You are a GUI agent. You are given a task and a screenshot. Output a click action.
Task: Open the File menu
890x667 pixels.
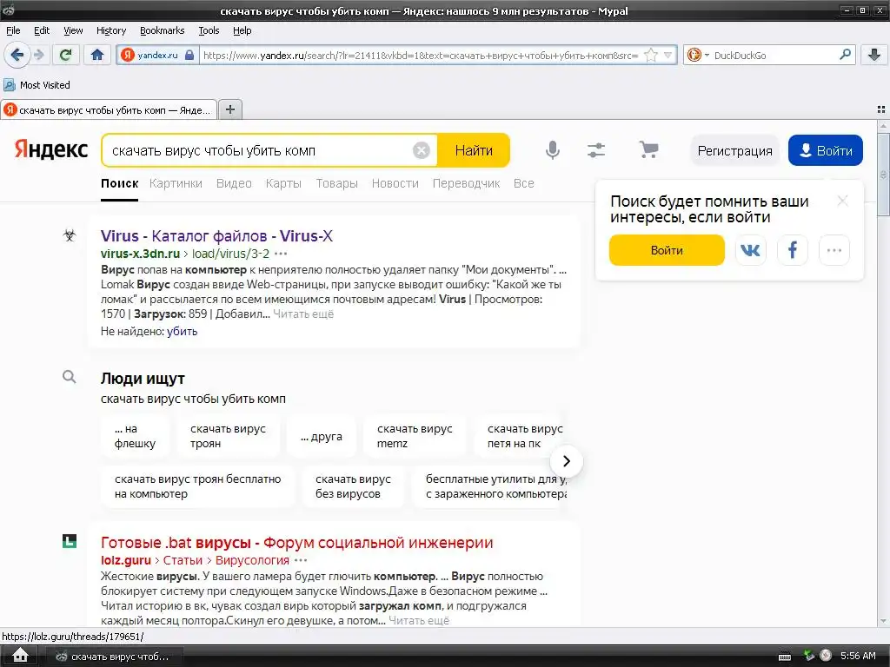click(x=13, y=30)
